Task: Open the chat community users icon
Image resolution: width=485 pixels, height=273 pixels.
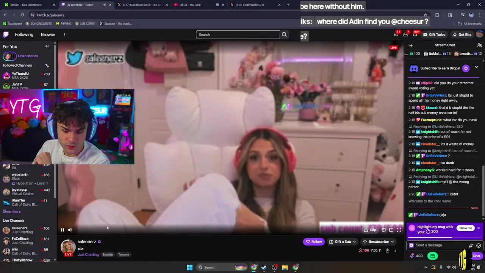Action: pos(479,45)
